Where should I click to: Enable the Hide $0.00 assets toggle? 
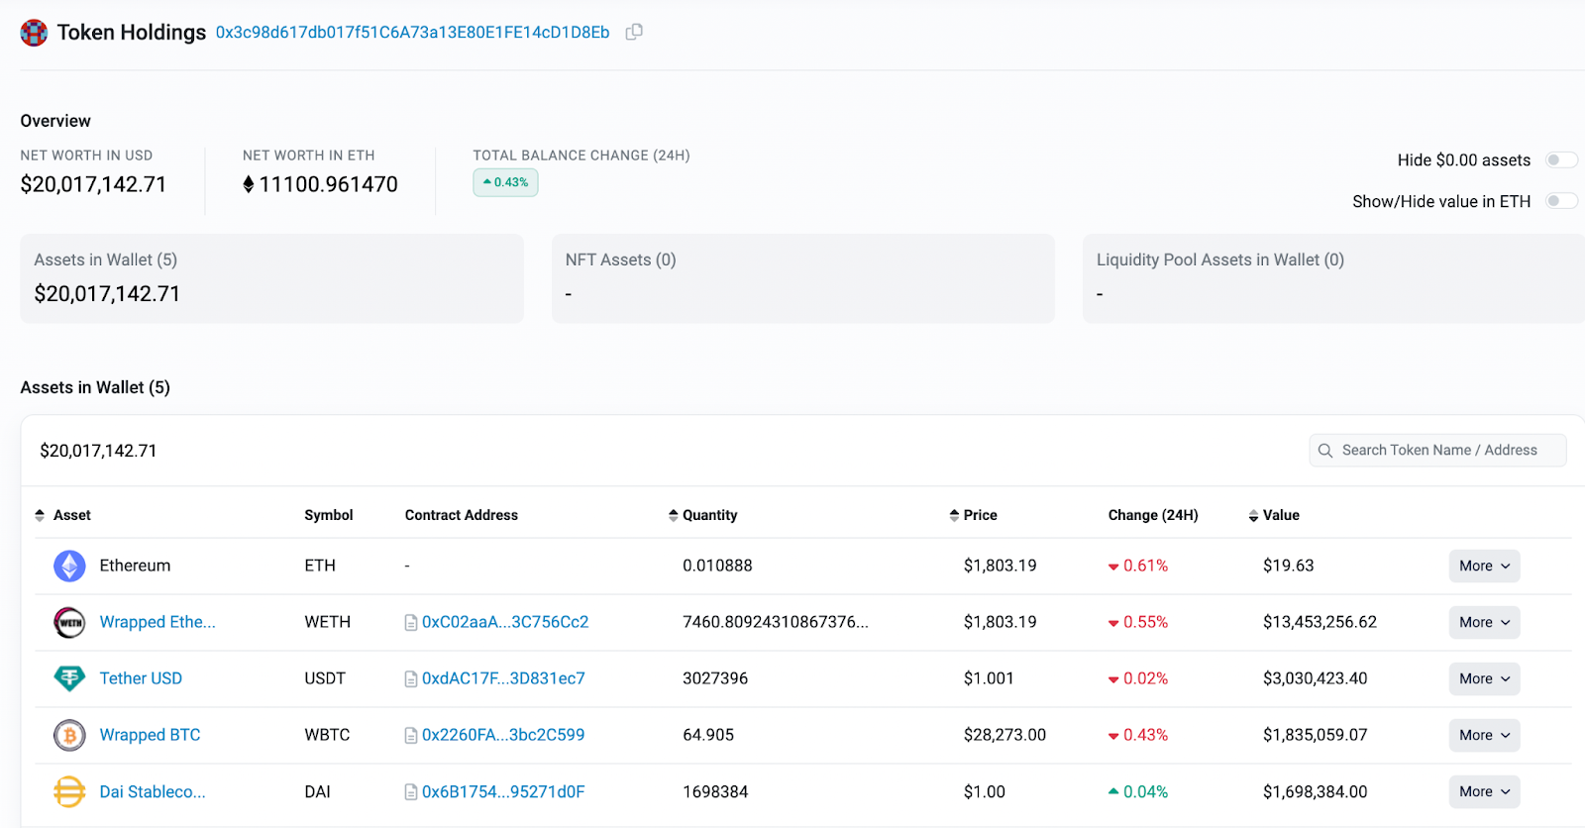pyautogui.click(x=1560, y=160)
